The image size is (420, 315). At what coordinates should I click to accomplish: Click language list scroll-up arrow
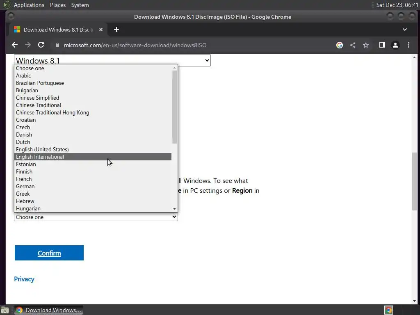coord(174,68)
